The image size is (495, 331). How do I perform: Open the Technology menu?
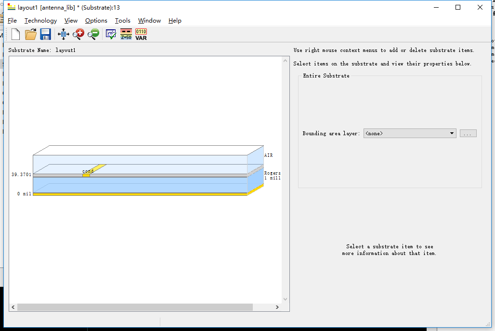click(x=40, y=21)
